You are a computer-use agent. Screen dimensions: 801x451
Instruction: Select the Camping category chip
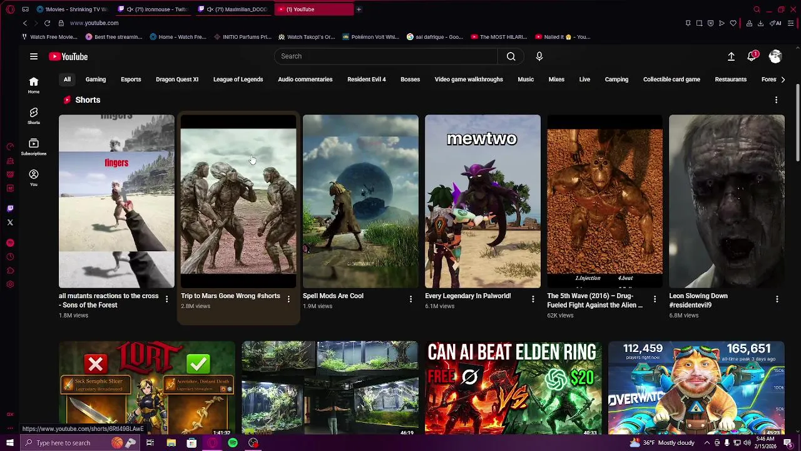[616, 80]
